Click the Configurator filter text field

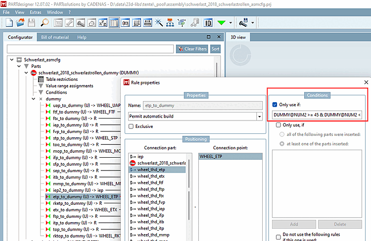[x=90, y=49]
